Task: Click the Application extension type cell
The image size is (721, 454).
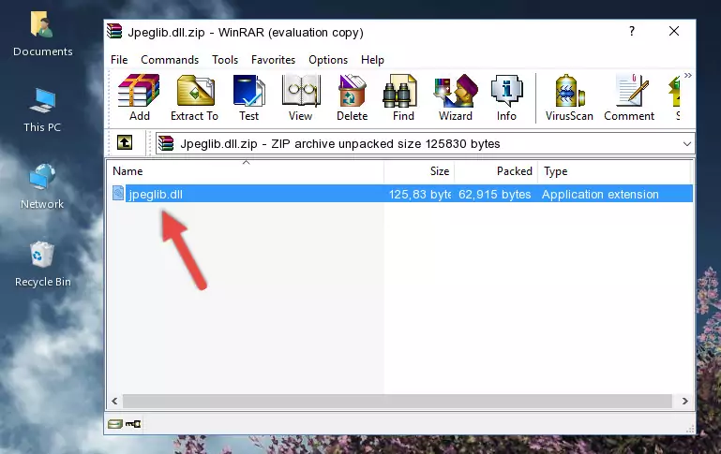Action: click(600, 194)
